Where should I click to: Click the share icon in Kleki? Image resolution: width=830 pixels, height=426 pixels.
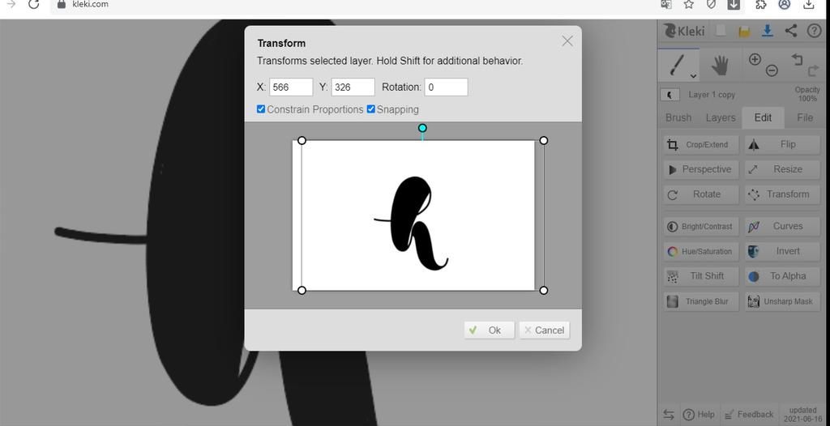point(791,31)
